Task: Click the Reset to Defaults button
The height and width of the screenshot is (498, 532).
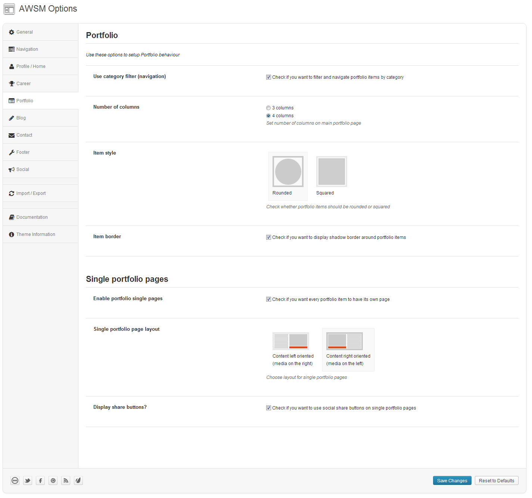Action: click(x=497, y=480)
